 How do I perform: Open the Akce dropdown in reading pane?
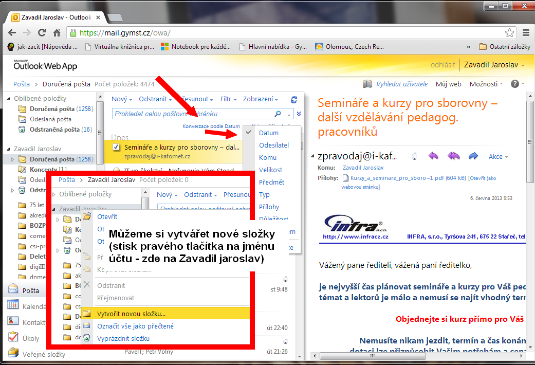[x=498, y=156]
